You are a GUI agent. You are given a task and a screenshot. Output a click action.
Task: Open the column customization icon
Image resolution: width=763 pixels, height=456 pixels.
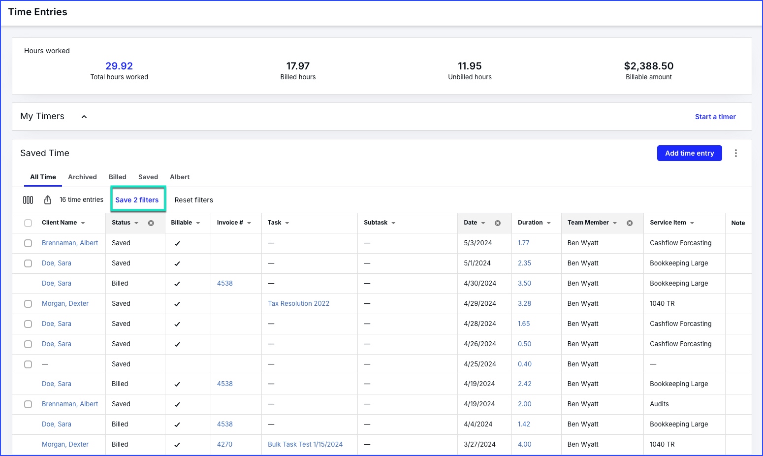[28, 200]
